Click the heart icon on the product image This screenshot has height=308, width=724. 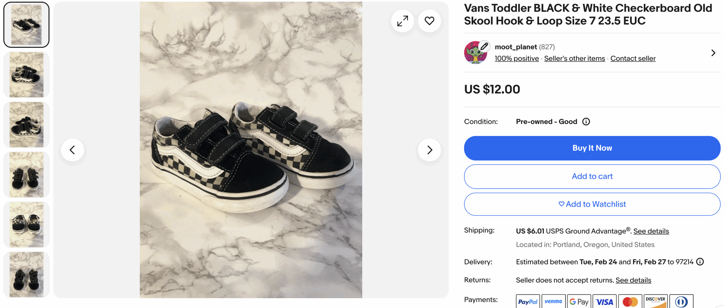429,21
